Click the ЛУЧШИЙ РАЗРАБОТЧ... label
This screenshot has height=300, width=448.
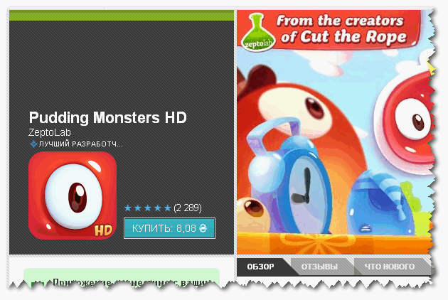tap(81, 144)
